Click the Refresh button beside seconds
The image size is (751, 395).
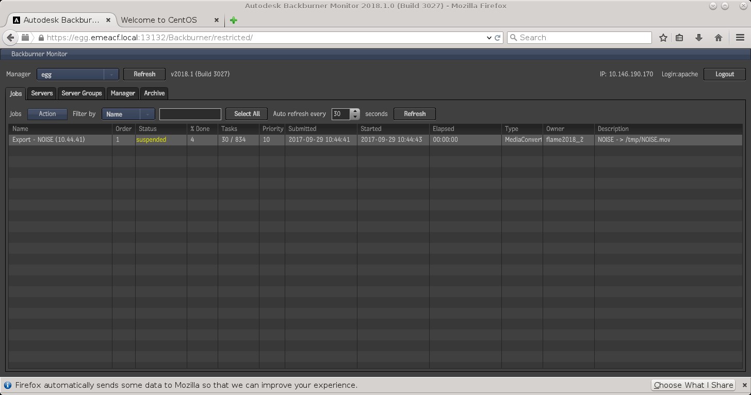click(x=415, y=114)
